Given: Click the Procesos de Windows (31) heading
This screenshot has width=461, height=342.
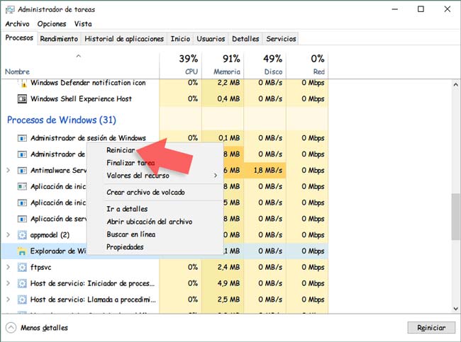Looking at the screenshot, I should [x=62, y=120].
